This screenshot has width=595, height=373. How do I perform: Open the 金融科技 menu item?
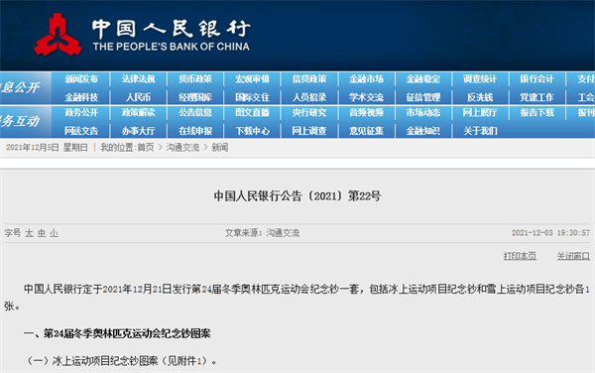click(x=81, y=97)
